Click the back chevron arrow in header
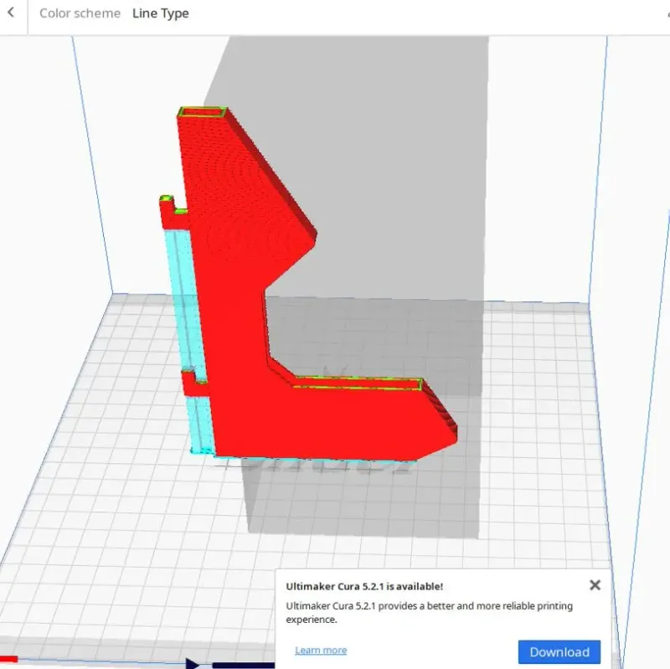This screenshot has height=669, width=670. 11,13
